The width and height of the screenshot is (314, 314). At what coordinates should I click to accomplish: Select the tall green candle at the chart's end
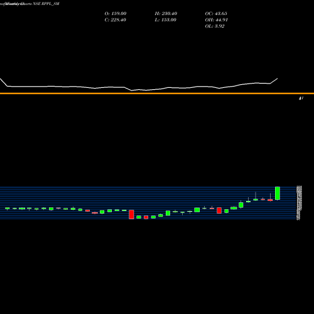point(278,193)
